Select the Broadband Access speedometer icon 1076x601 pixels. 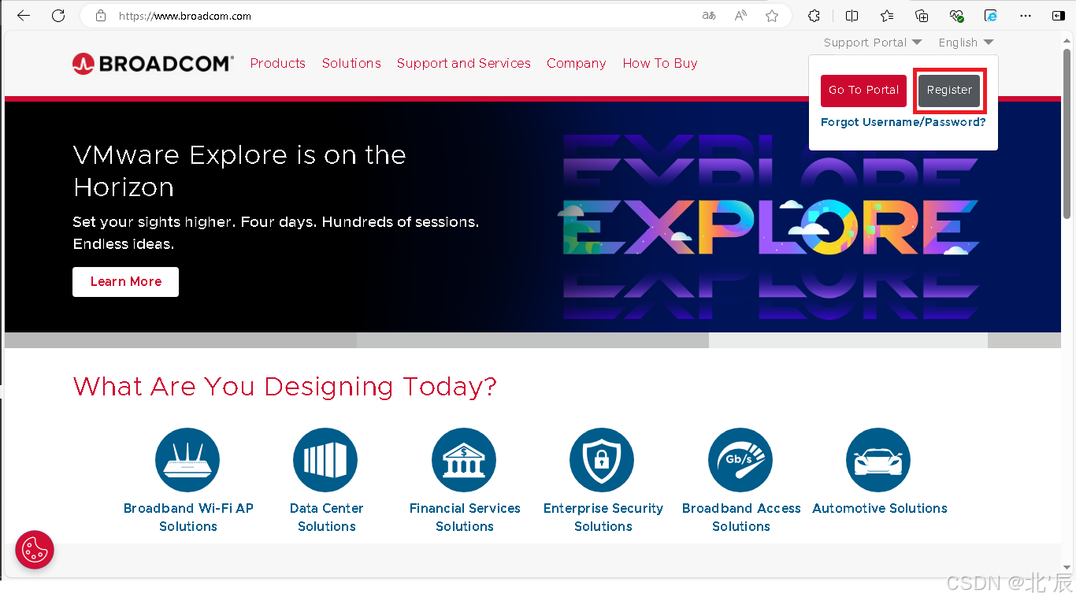(x=740, y=460)
